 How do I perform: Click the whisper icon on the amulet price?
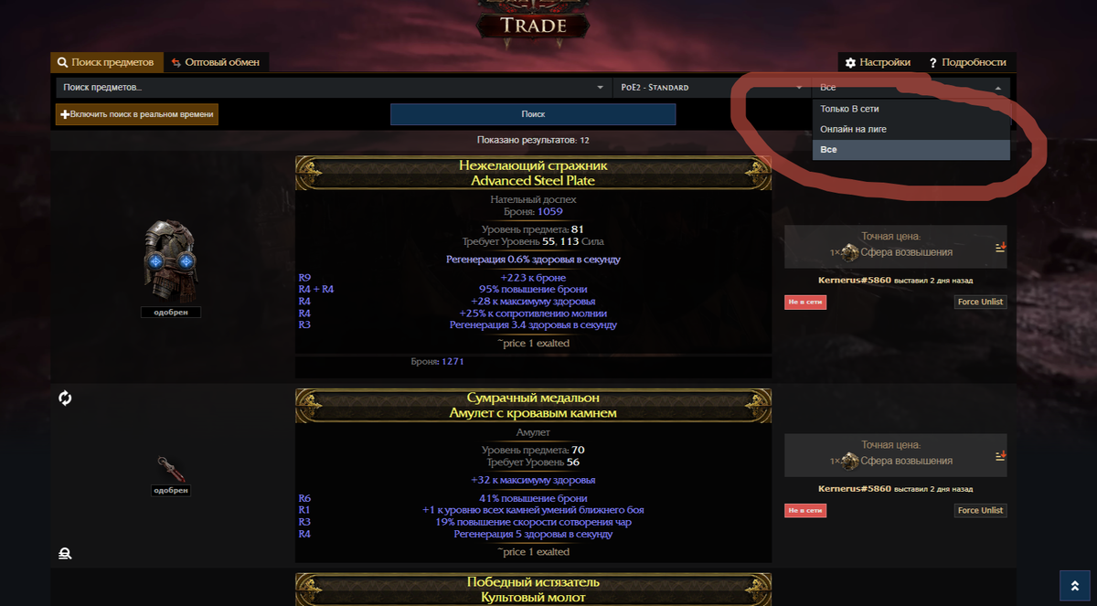[x=1001, y=455]
